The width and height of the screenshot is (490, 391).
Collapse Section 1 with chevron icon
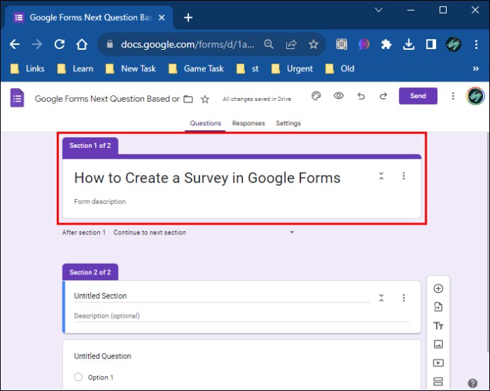pyautogui.click(x=381, y=176)
